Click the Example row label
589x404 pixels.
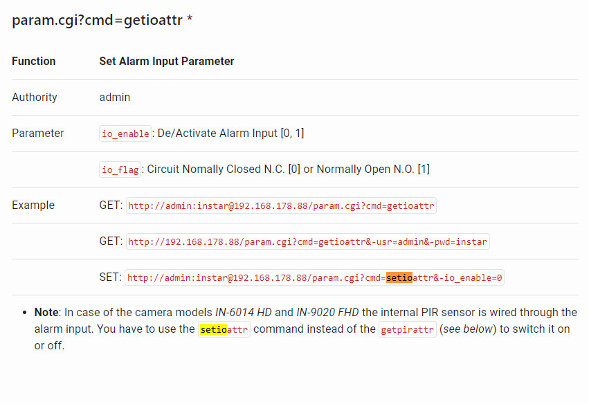tap(33, 205)
